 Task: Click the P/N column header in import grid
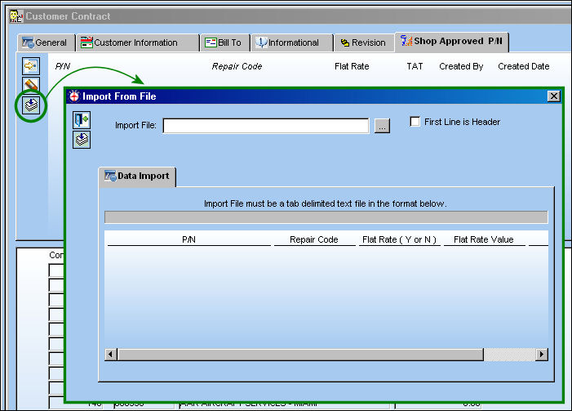point(189,239)
